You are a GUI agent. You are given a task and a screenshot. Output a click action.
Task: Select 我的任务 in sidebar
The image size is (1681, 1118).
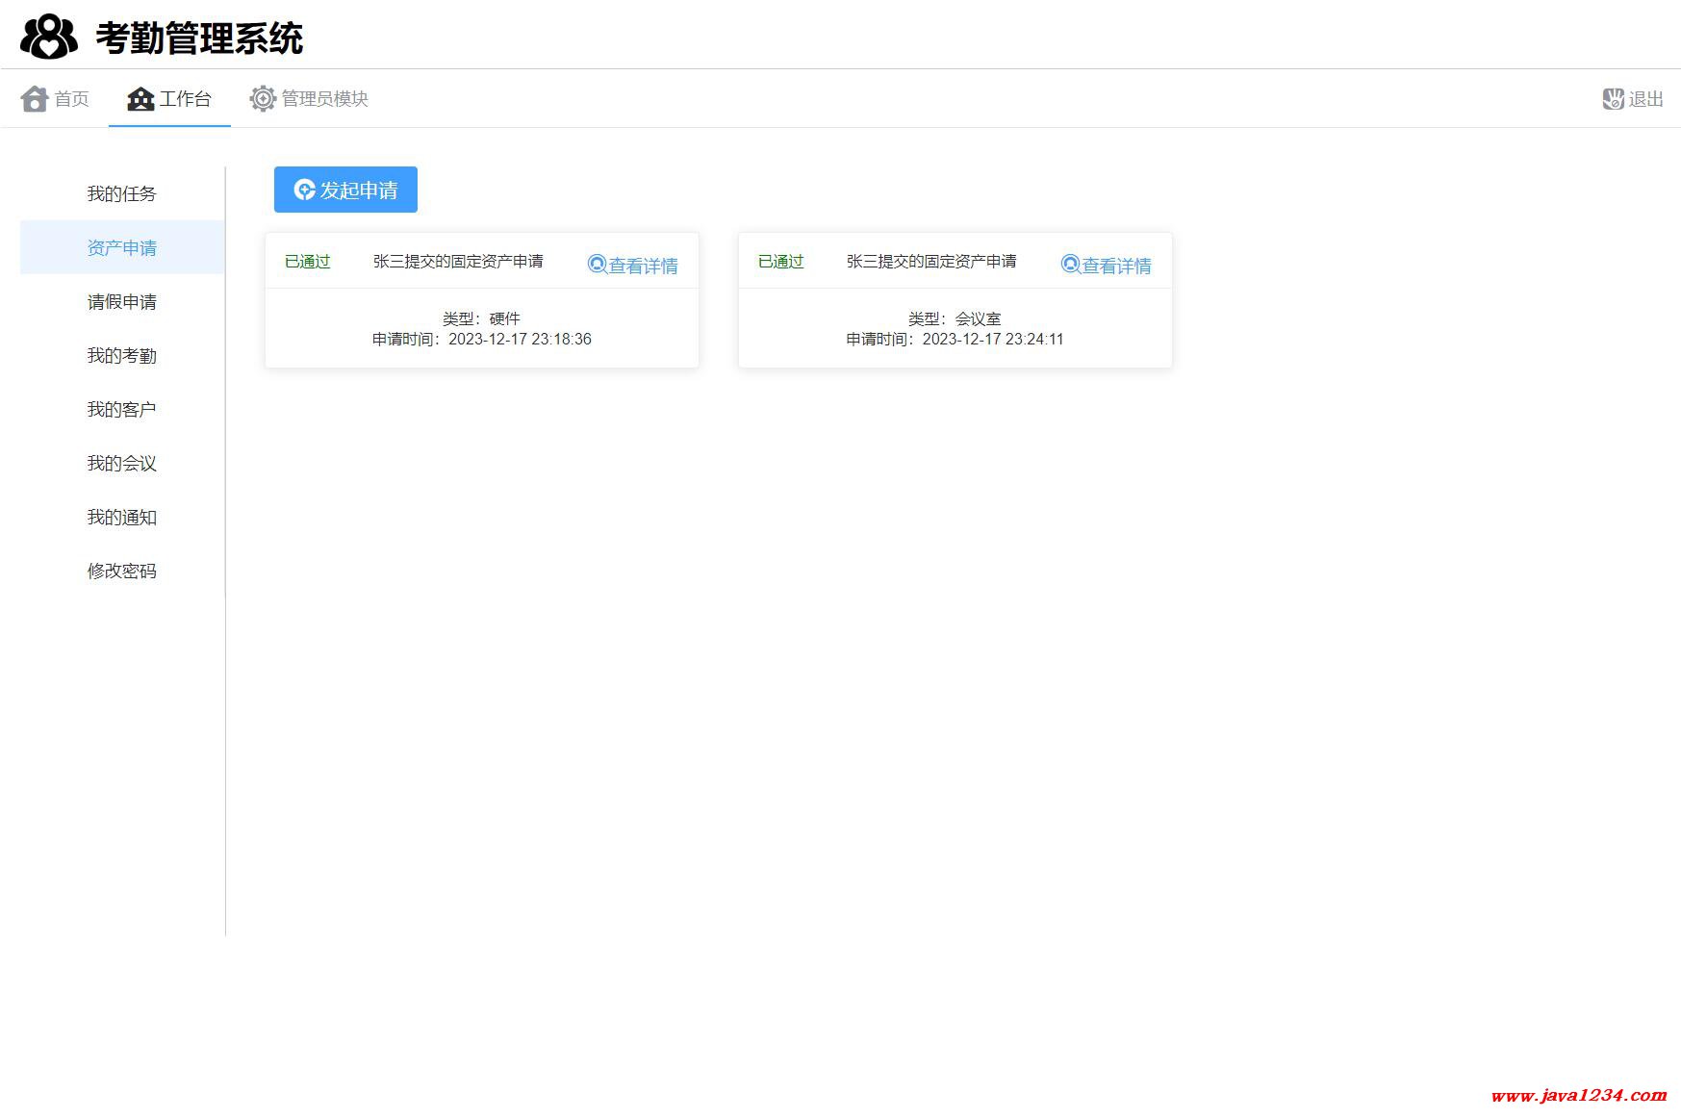pos(122,193)
